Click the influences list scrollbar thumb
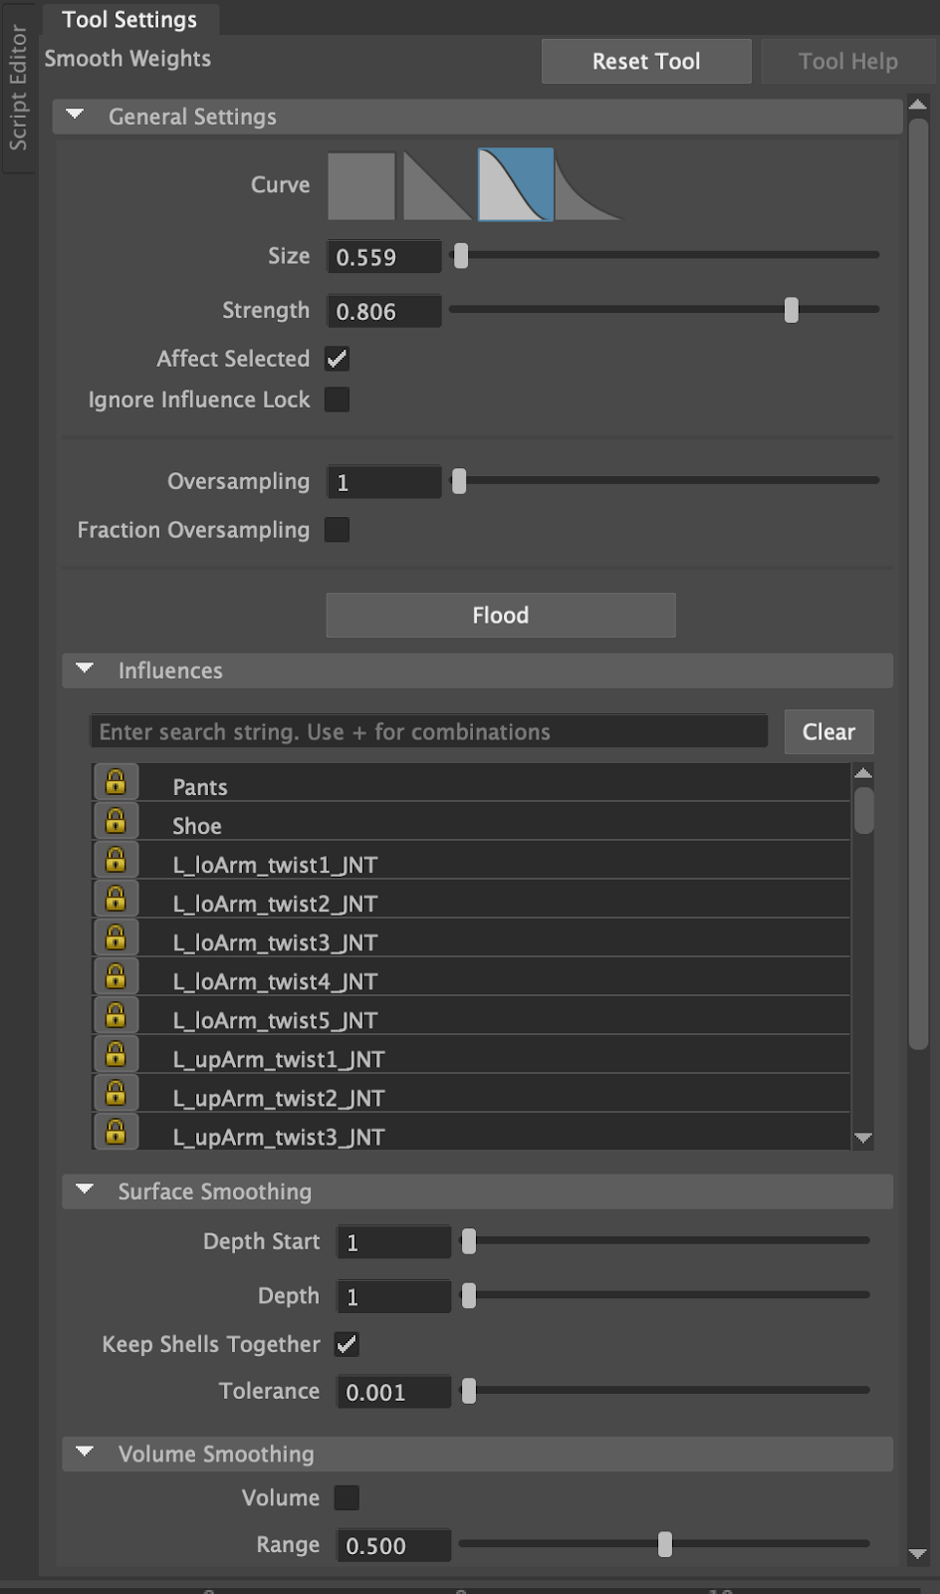This screenshot has width=940, height=1594. click(863, 810)
